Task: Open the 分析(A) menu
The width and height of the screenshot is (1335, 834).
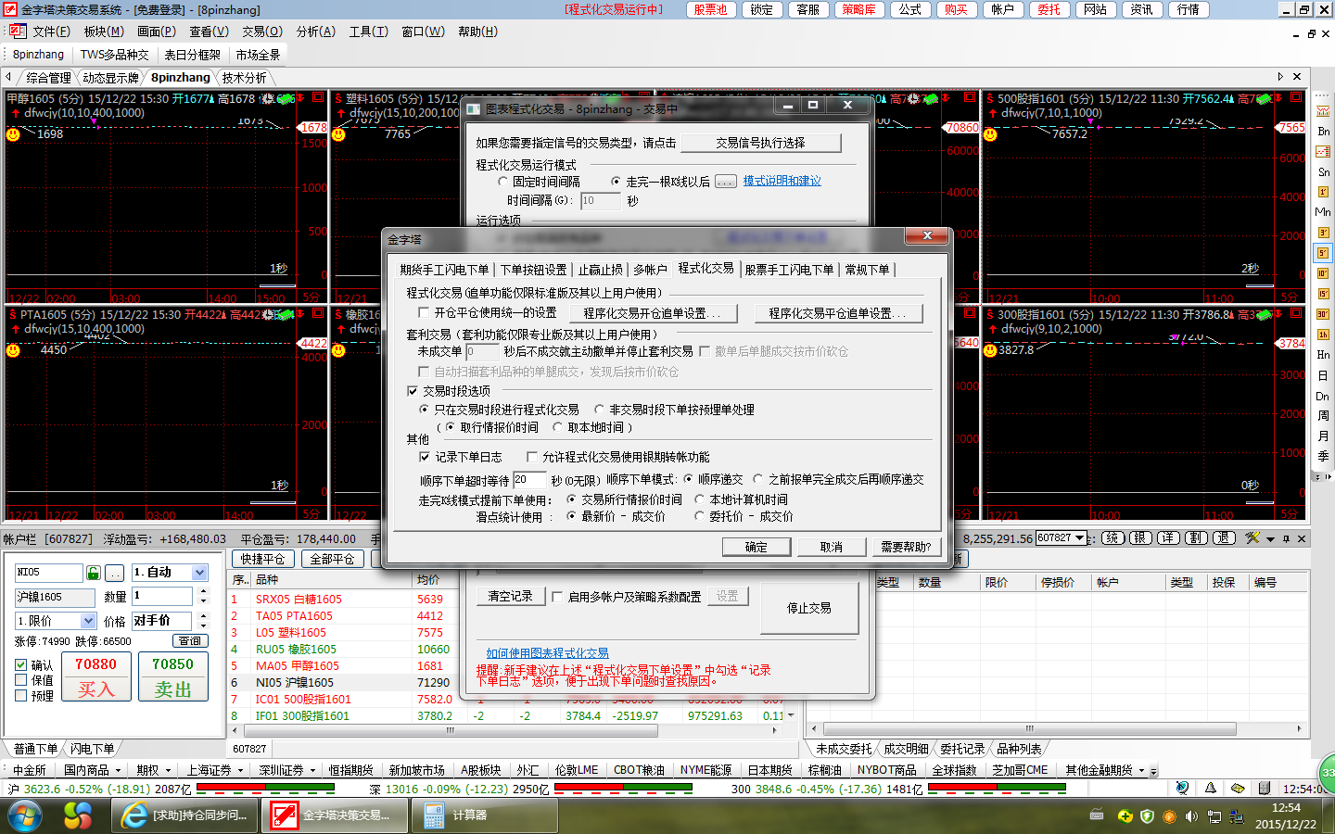Action: click(315, 32)
